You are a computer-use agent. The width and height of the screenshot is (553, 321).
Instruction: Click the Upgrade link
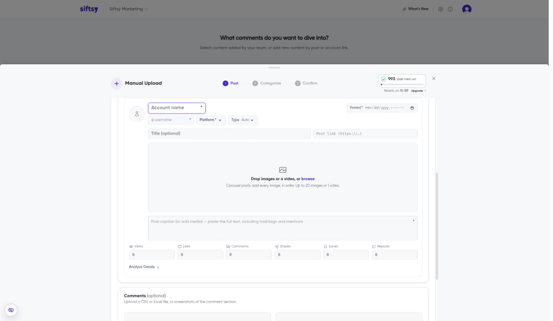click(419, 91)
